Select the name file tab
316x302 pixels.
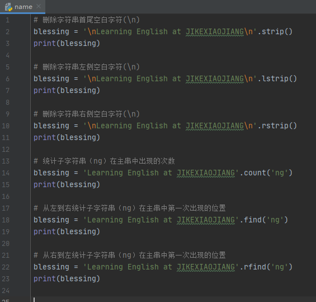pyautogui.click(x=22, y=7)
